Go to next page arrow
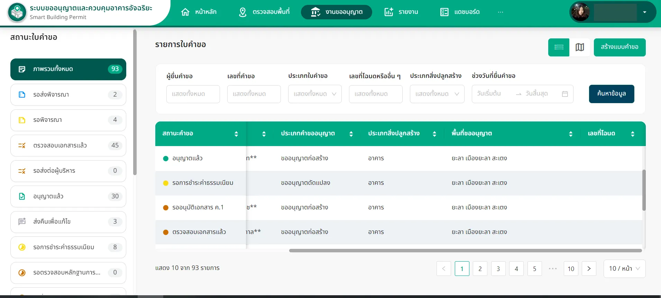 pos(589,269)
